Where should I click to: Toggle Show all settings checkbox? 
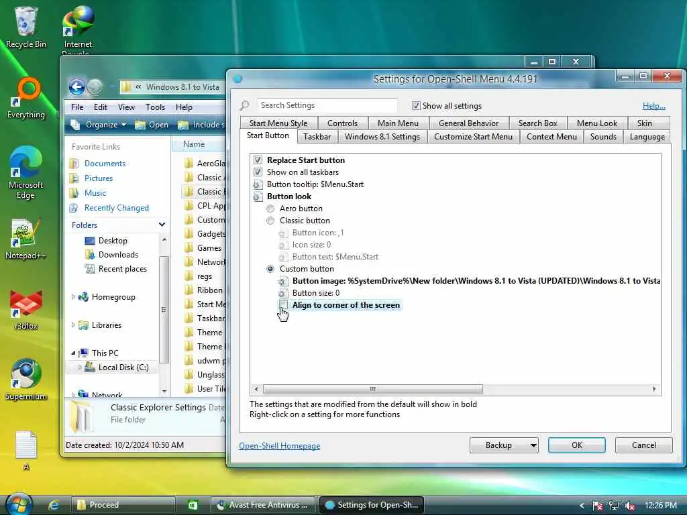point(416,105)
